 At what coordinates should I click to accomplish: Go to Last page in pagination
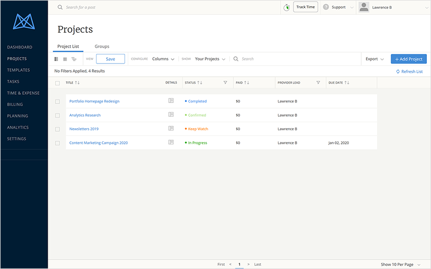point(258,264)
